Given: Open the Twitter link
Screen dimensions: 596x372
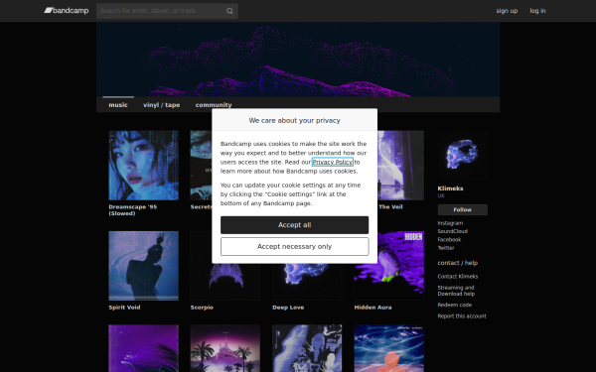Looking at the screenshot, I should pos(446,248).
